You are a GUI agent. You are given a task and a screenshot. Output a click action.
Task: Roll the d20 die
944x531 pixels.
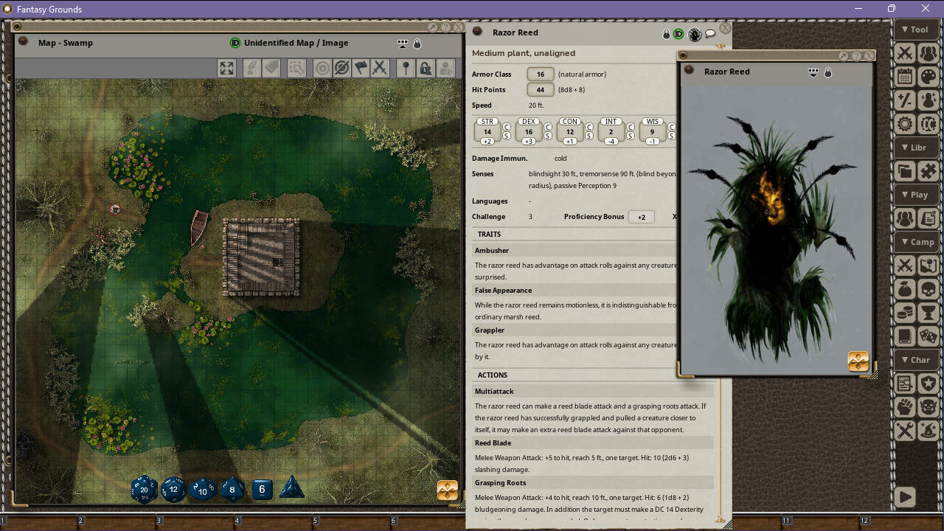click(x=144, y=489)
